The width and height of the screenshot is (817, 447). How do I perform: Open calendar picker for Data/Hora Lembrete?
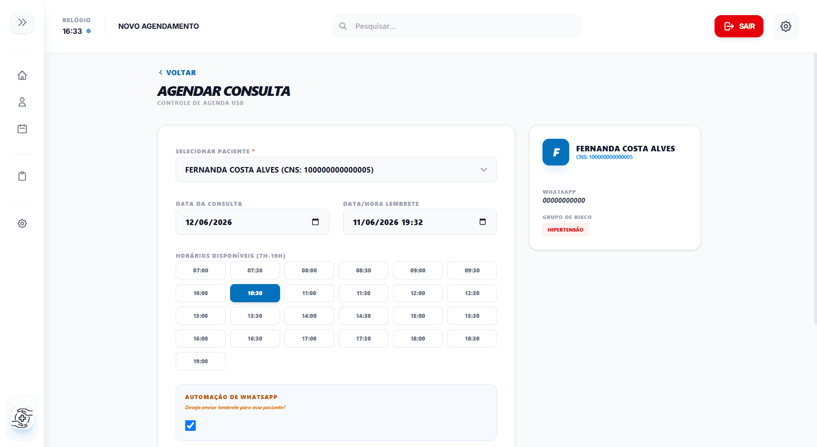482,222
